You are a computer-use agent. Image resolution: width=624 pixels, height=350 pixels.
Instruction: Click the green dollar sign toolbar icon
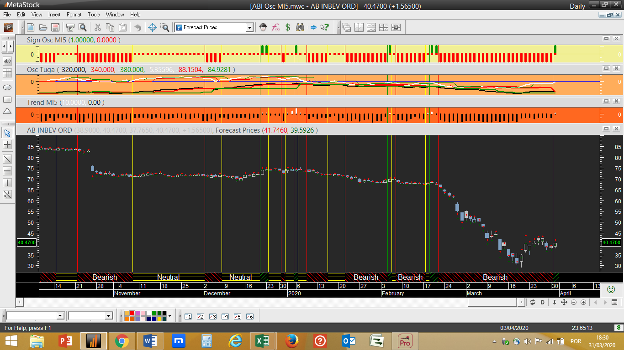tap(288, 27)
